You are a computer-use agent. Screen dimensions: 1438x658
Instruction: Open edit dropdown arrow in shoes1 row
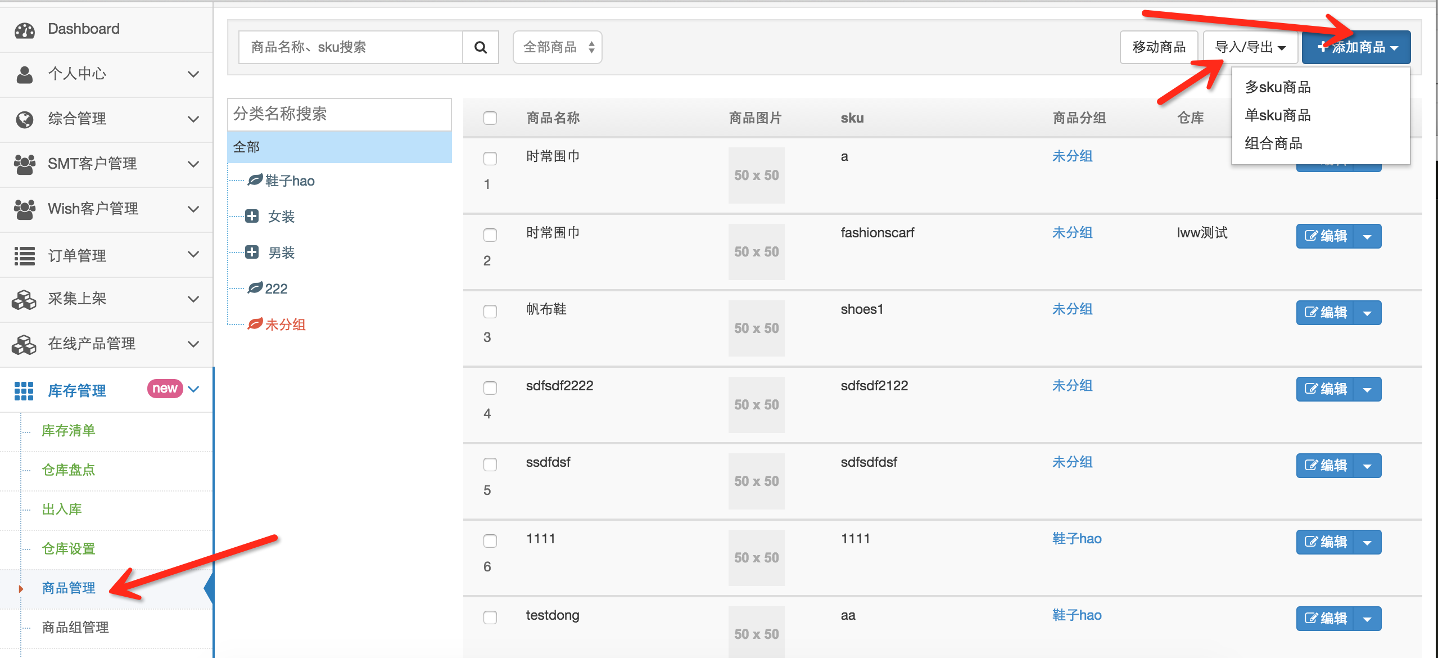pos(1367,313)
